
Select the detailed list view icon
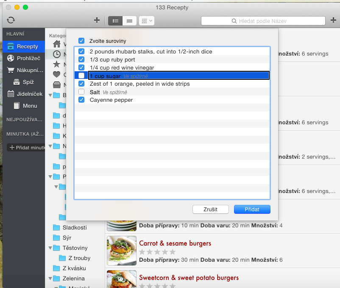pos(115,20)
